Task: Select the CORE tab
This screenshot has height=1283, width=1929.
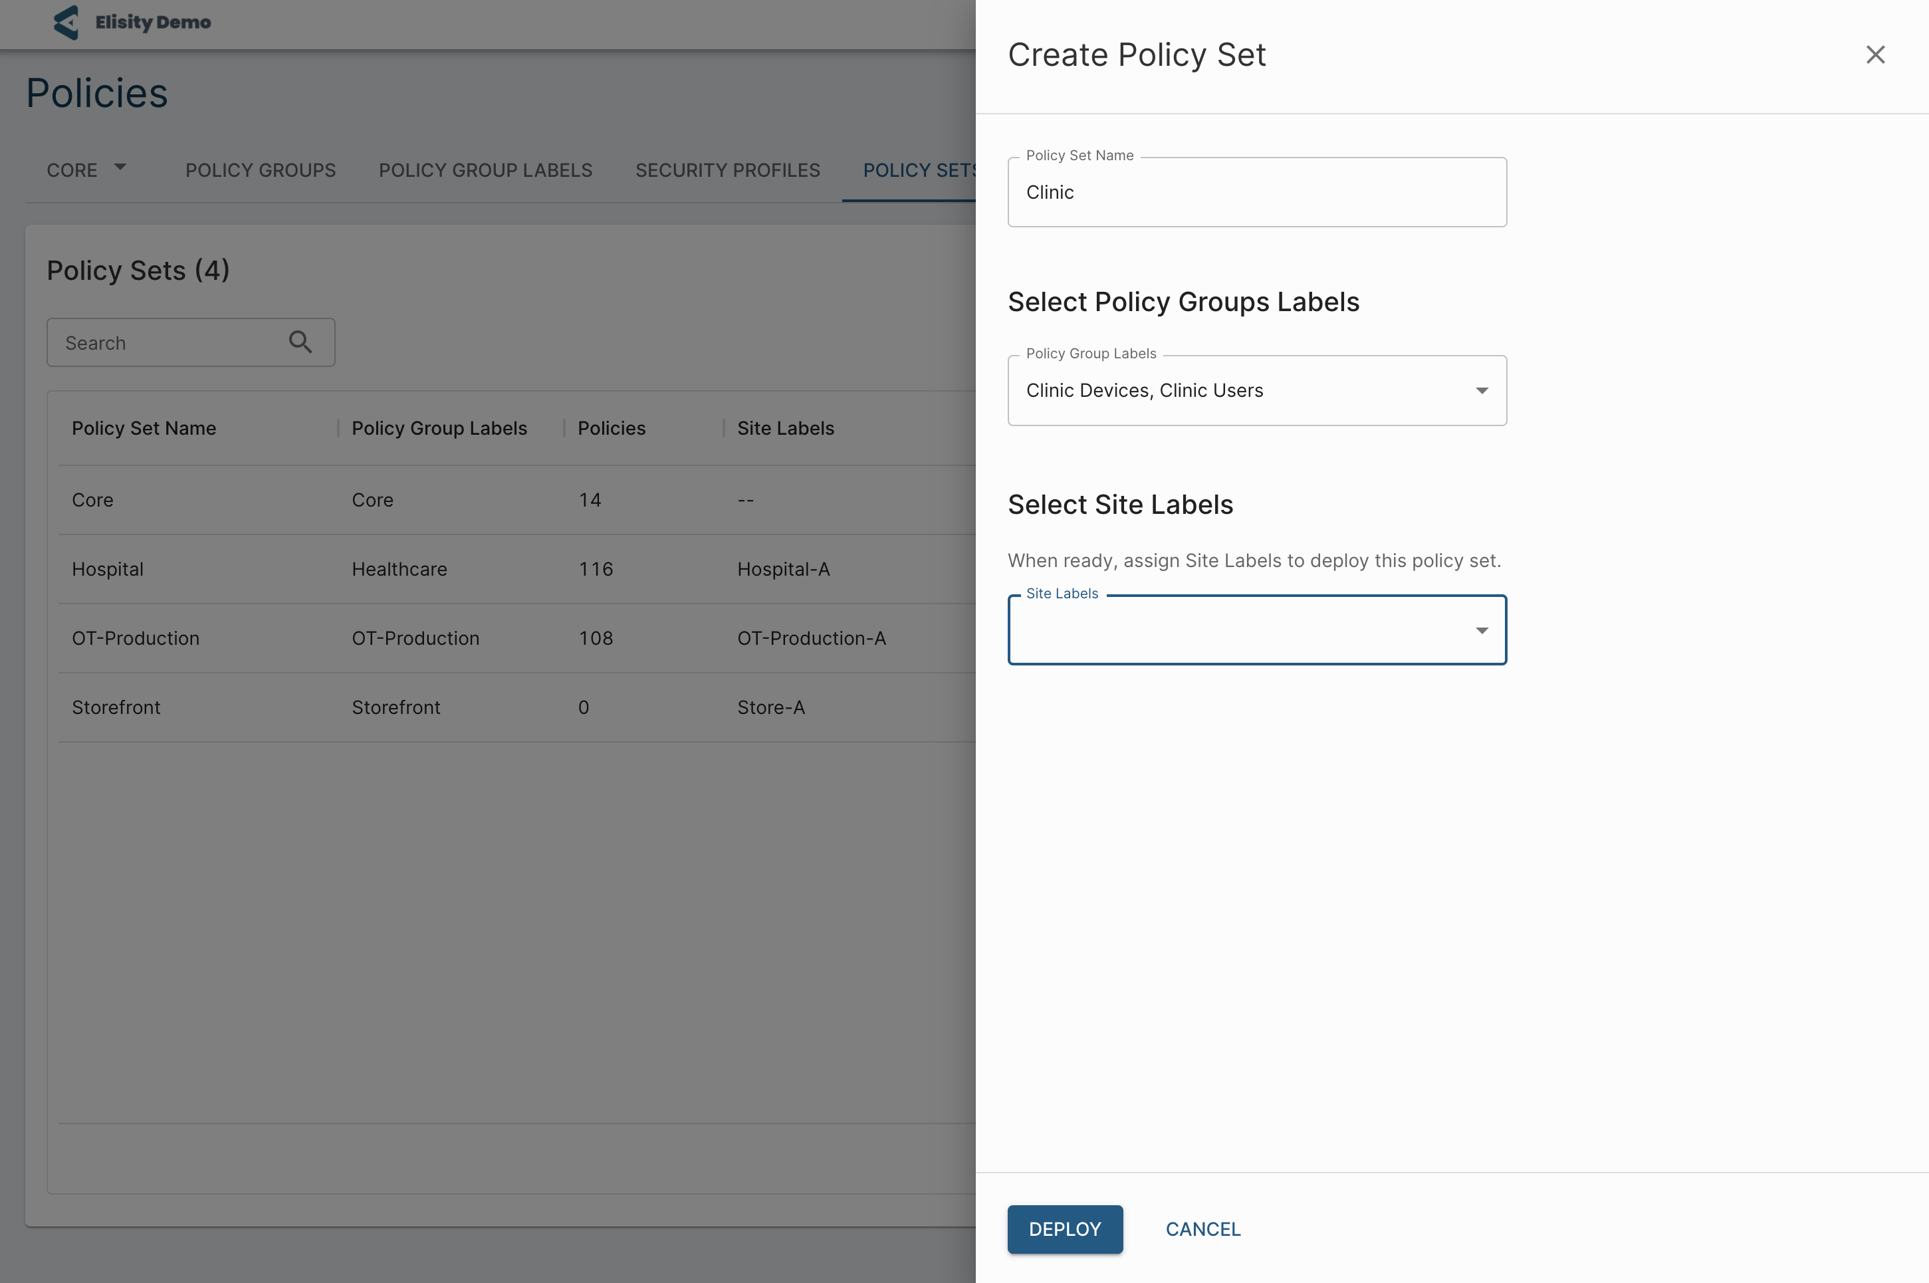Action: (72, 170)
